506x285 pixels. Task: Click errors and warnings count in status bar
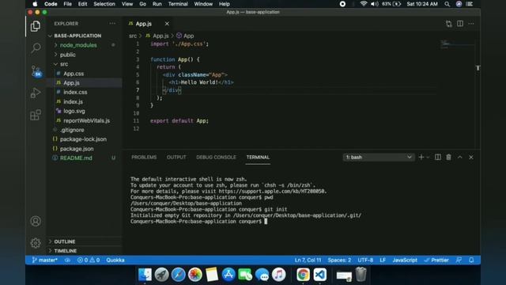point(89,260)
